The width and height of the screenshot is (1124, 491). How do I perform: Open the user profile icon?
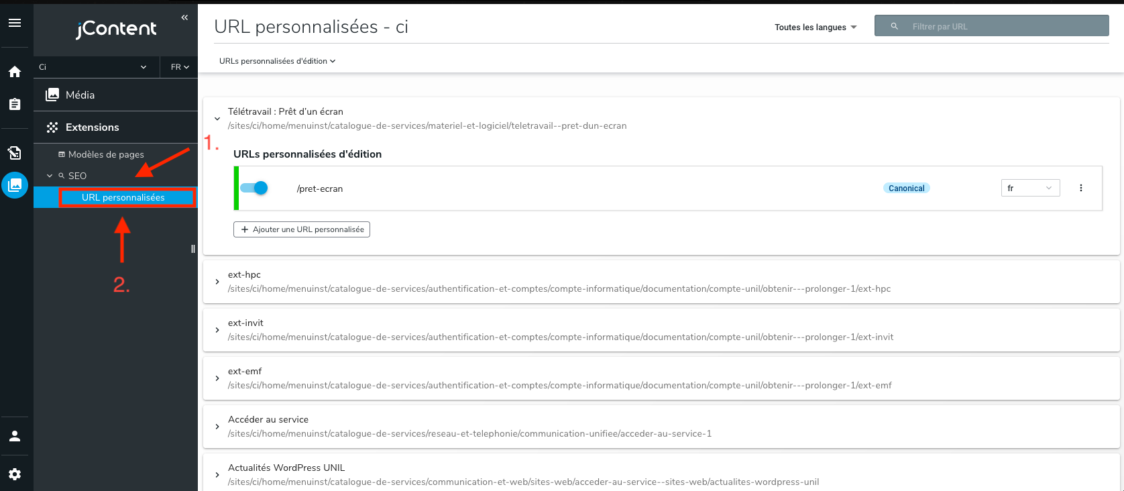point(15,436)
